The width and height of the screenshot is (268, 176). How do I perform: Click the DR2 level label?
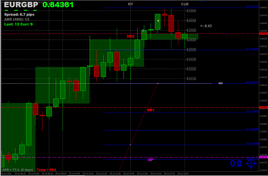tap(131, 36)
